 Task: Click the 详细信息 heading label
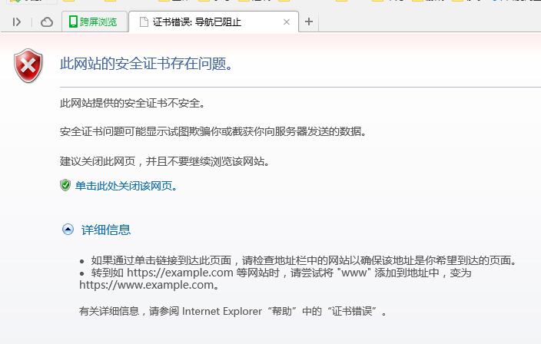[x=106, y=230]
